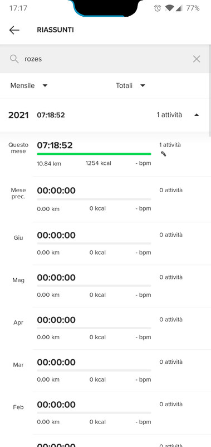
Task: Open the Questo mese summary row
Action: 105,155
